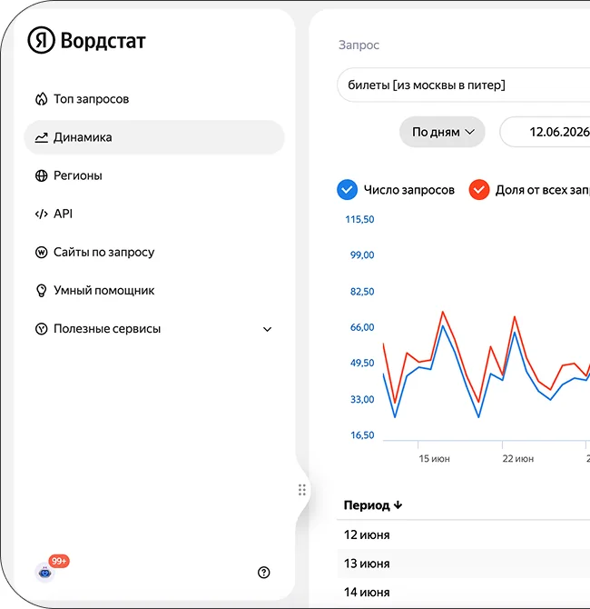Click the globe icon next to Регионы

click(x=41, y=175)
